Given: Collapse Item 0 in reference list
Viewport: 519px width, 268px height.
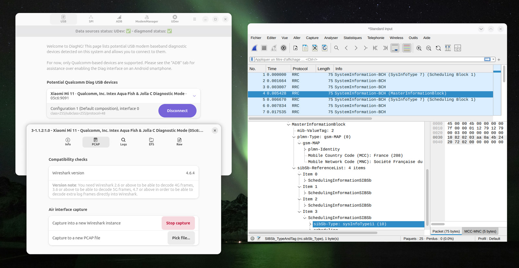Looking at the screenshot, I should pyautogui.click(x=299, y=174).
